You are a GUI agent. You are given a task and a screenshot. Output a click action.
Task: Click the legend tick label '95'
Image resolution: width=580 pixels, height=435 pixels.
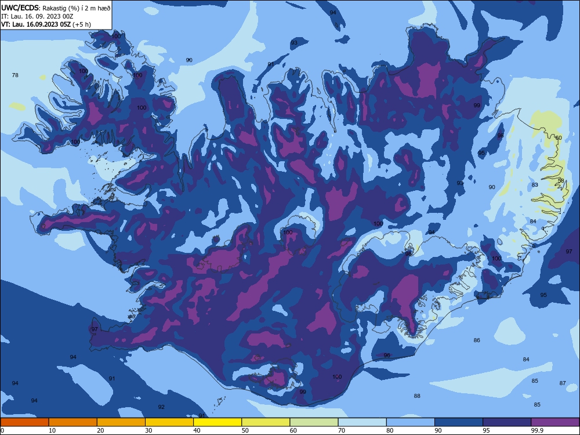point(486,430)
